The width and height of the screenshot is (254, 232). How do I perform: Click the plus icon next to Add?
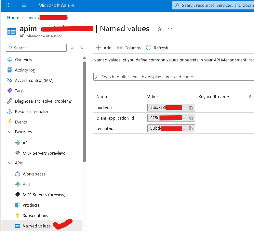tap(99, 47)
